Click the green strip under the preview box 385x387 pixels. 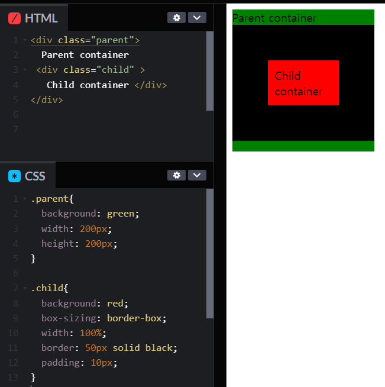(303, 146)
